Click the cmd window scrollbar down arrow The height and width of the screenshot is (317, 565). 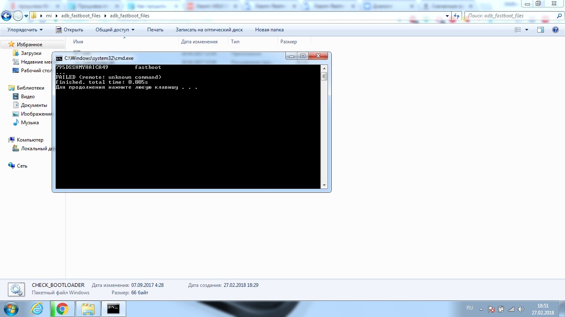tap(324, 185)
